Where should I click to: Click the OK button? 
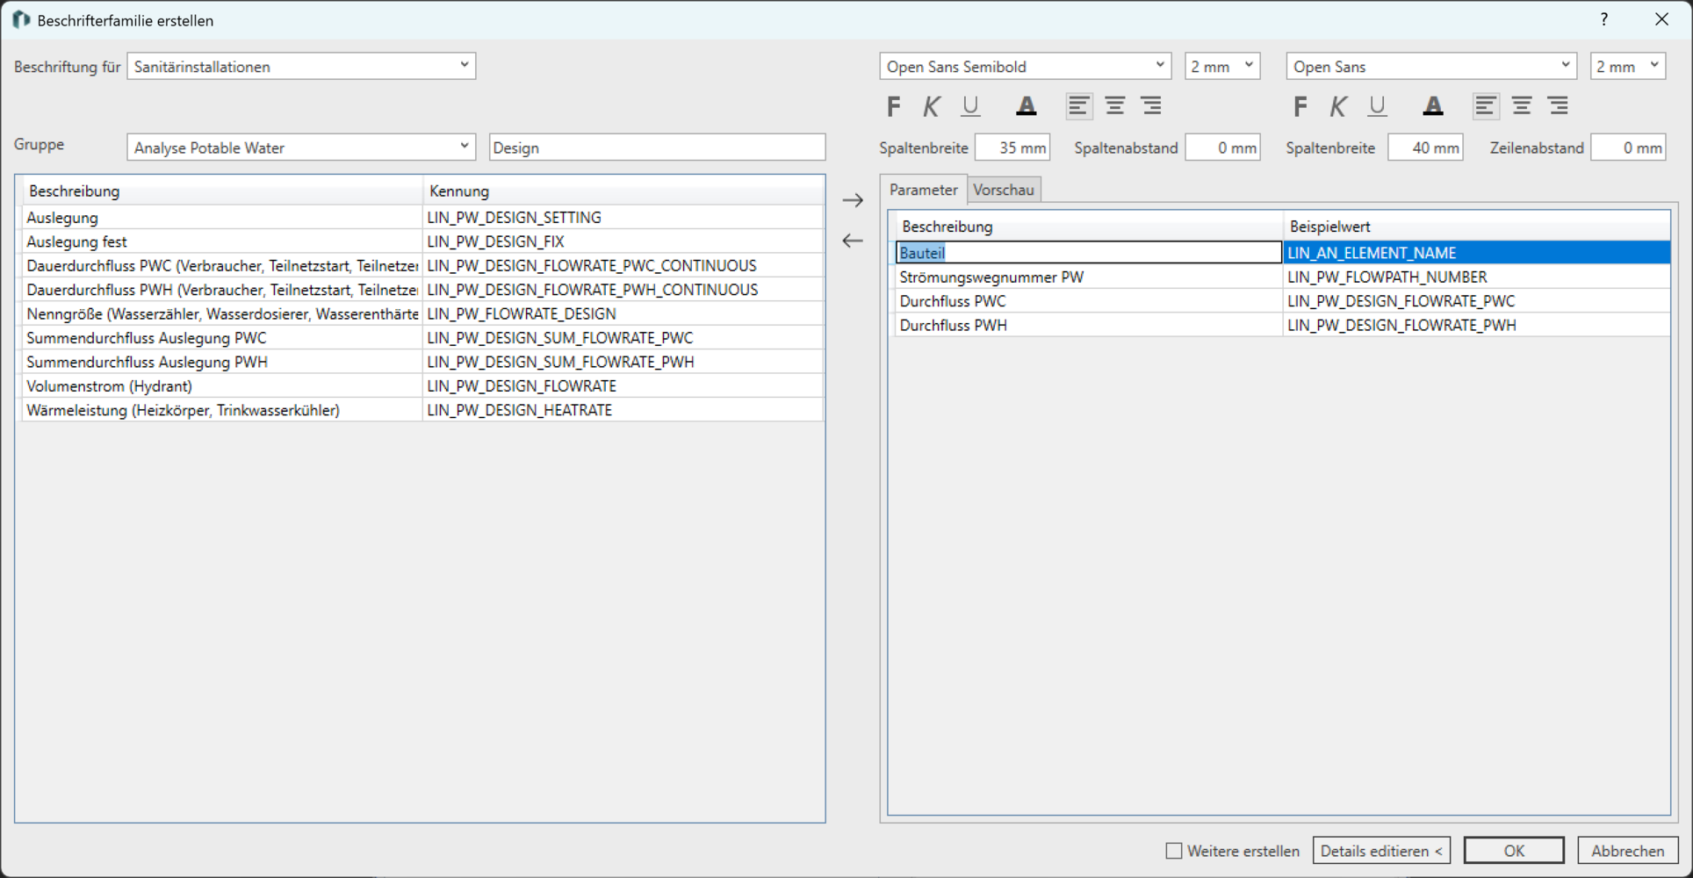(1513, 851)
